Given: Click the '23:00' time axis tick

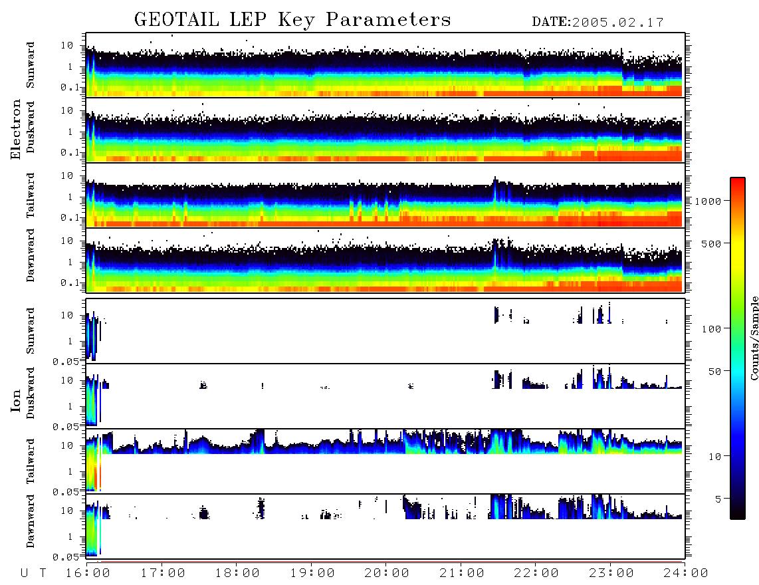Looking at the screenshot, I should pyautogui.click(x=611, y=573).
